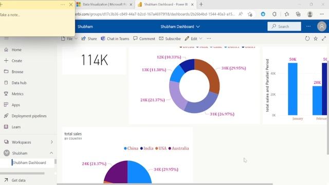Viewport: 329px width, 185px height.
Task: Open the user account avatar
Action: 321,27
